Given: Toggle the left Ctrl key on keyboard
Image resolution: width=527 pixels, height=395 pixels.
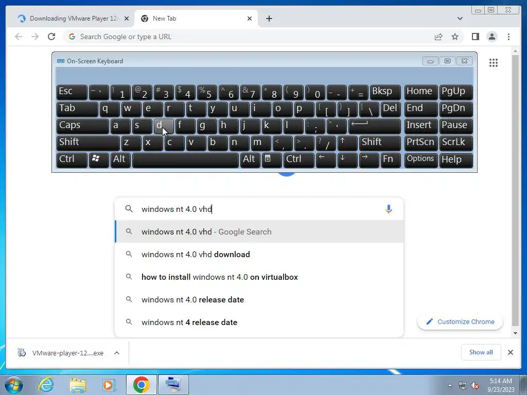Looking at the screenshot, I should 72,160.
